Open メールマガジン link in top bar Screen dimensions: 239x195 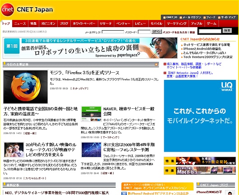coord(190,18)
